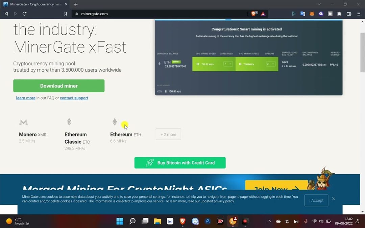Expand the + 2 more currencies button
The image size is (365, 228).
[168, 134]
